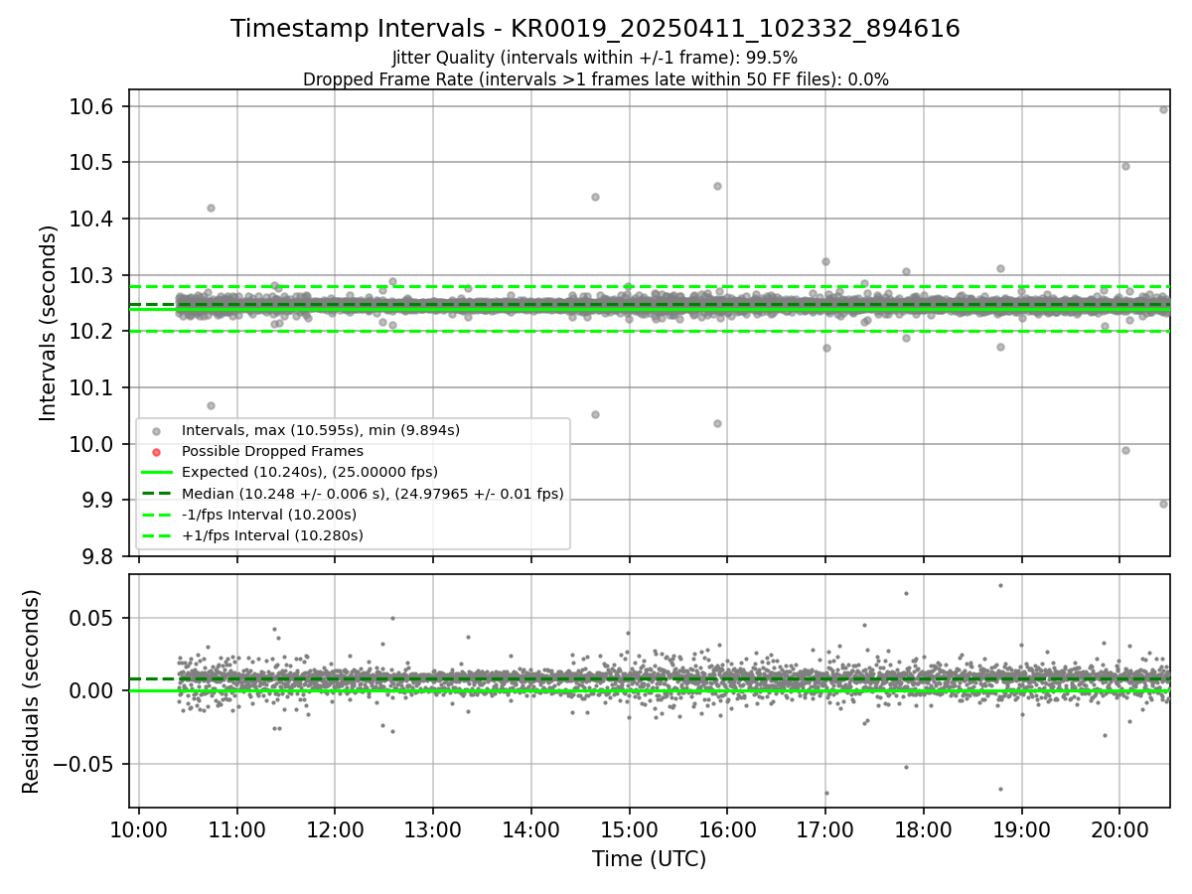
Task: Click the red dot marker beside 'Possible Dropped Frames'
Action: [156, 452]
